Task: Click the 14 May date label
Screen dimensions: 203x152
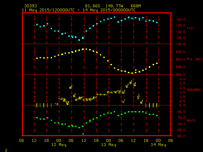Action: (x=158, y=145)
